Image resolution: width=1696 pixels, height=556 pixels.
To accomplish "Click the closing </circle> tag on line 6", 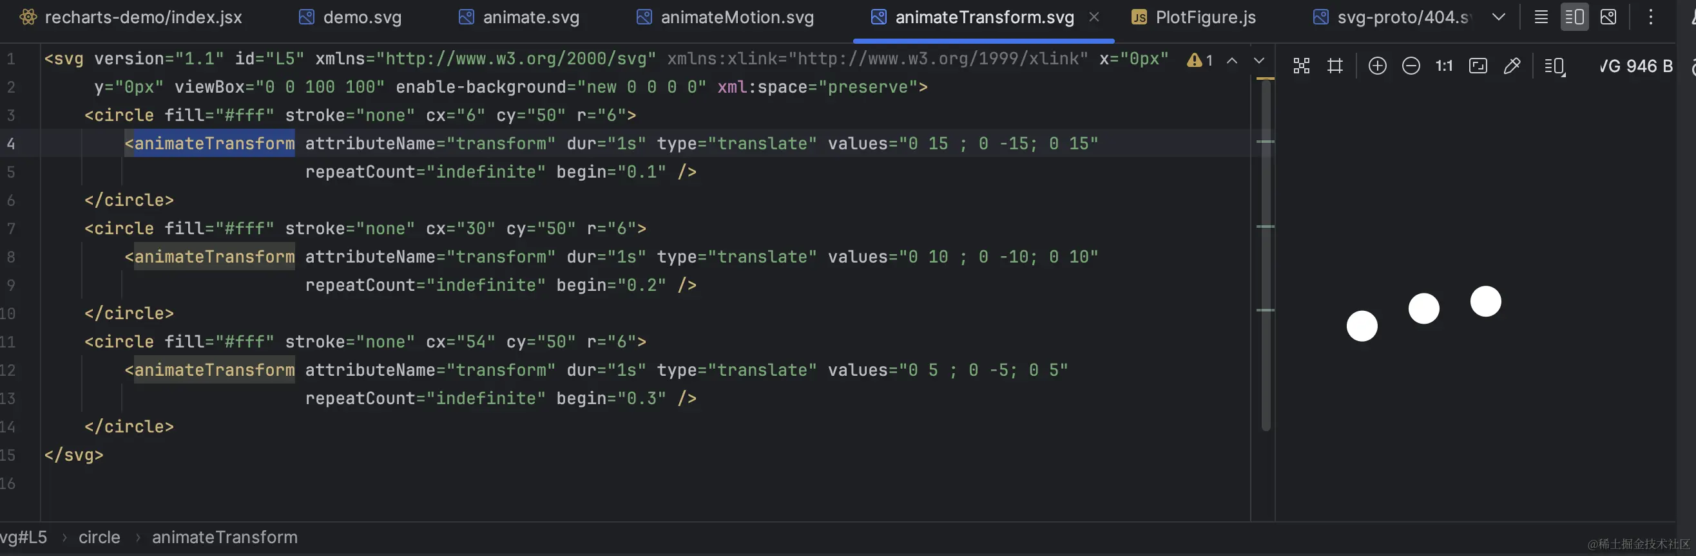I will [x=129, y=199].
